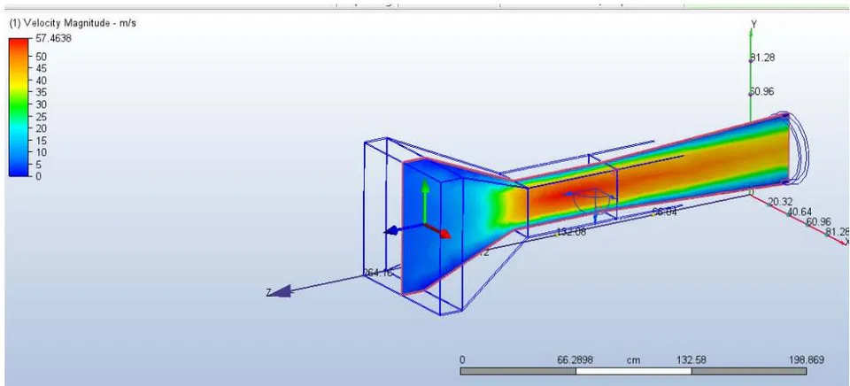This screenshot has width=850, height=386.
Task: Click the legend tick labeled 10
Action: click(x=42, y=152)
